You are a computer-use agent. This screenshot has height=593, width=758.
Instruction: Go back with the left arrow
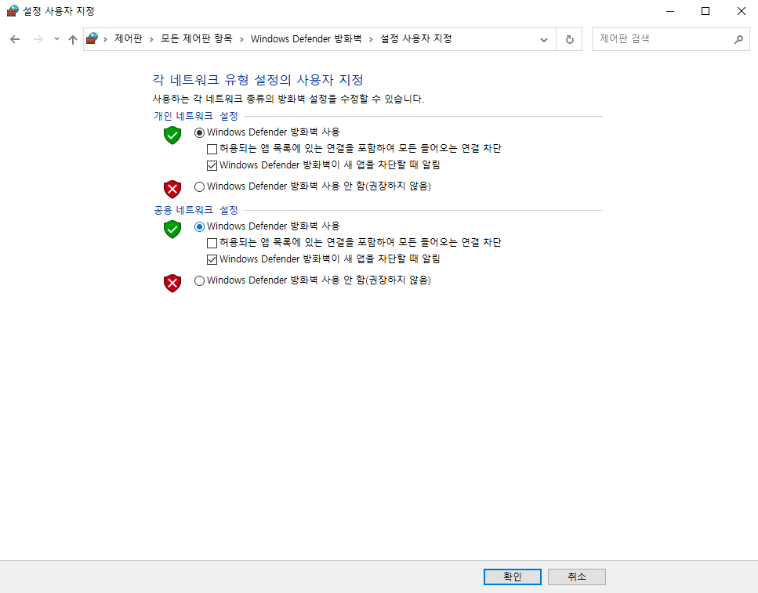pyautogui.click(x=15, y=39)
